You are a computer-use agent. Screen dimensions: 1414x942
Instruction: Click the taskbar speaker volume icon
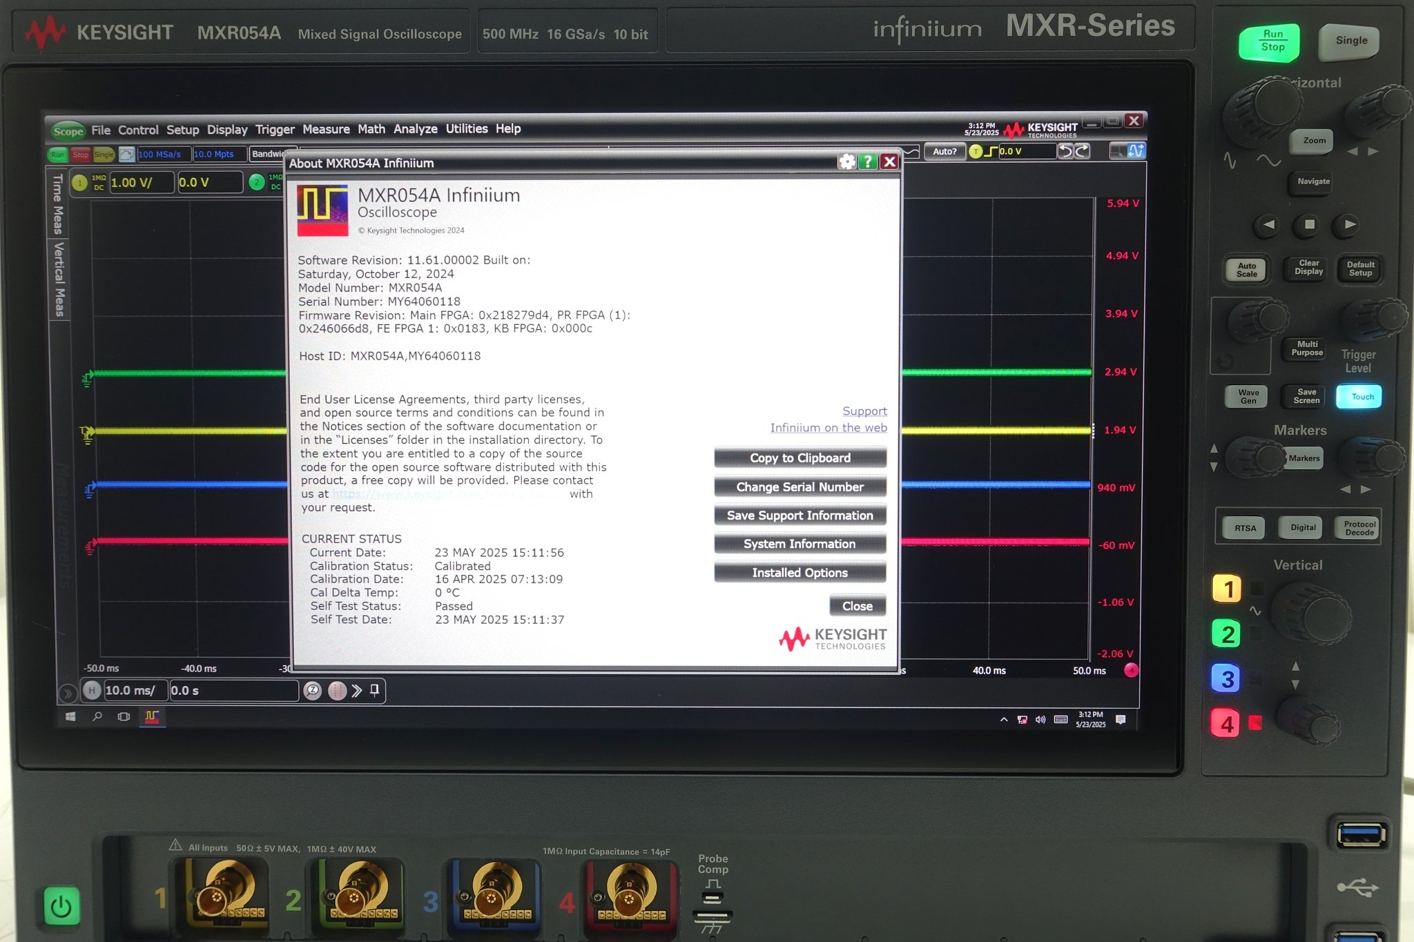1040,720
